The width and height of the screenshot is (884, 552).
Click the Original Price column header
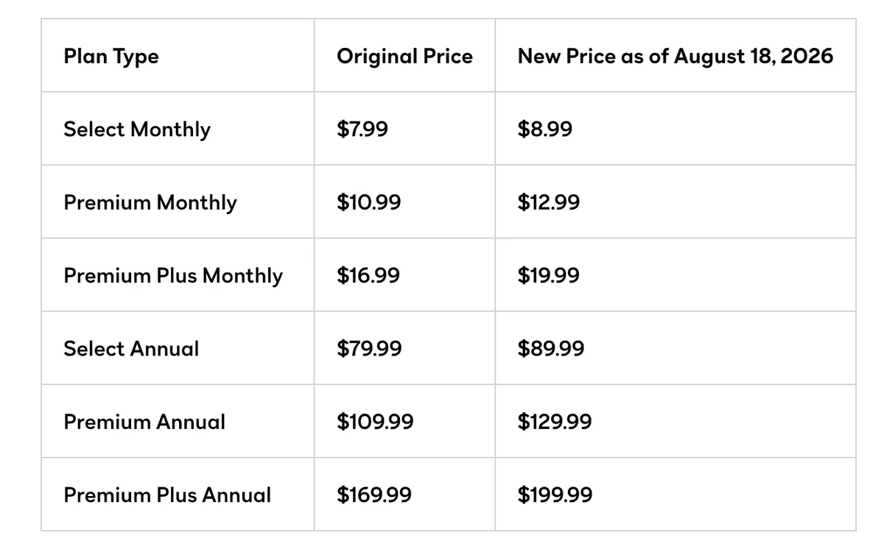coord(405,56)
